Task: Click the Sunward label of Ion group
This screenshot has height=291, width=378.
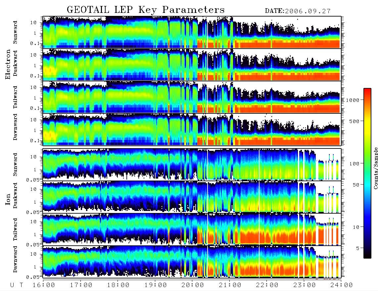Action: coord(15,165)
